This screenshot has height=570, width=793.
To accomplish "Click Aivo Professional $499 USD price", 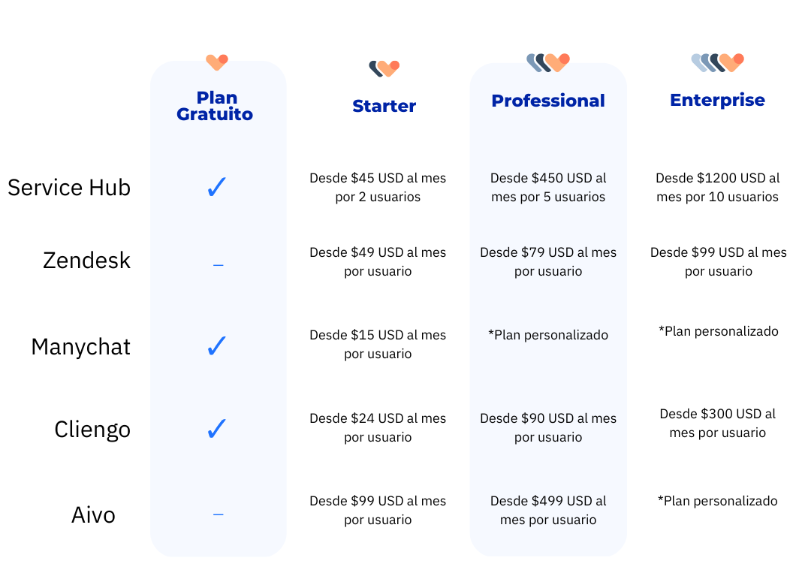I will click(x=548, y=511).
